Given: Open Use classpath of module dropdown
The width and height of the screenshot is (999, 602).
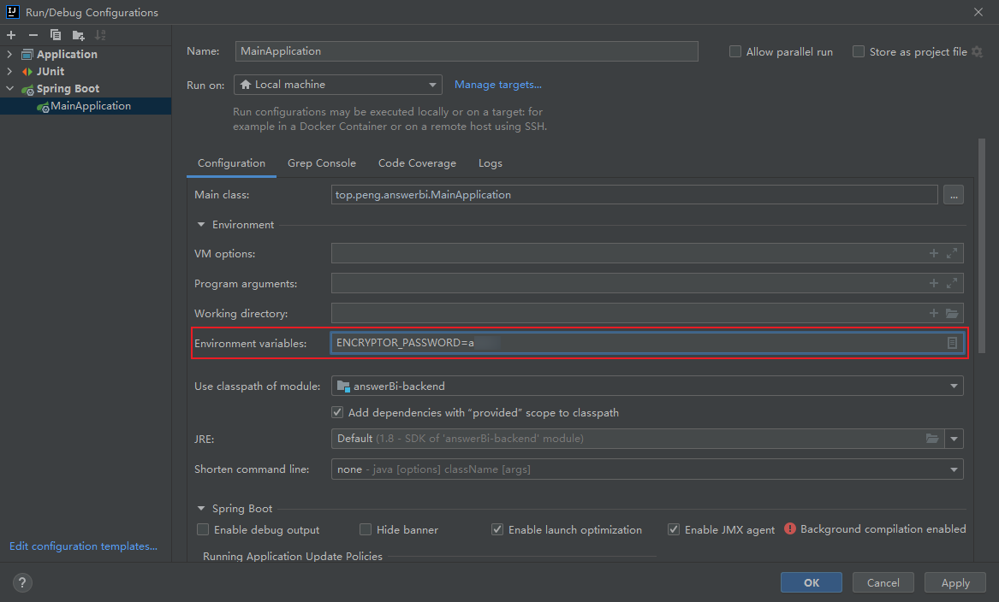Looking at the screenshot, I should (646, 386).
